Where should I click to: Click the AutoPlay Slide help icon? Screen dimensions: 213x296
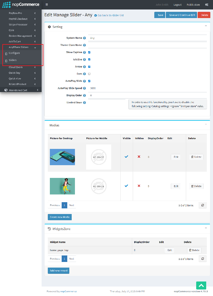pyautogui.click(x=84, y=81)
